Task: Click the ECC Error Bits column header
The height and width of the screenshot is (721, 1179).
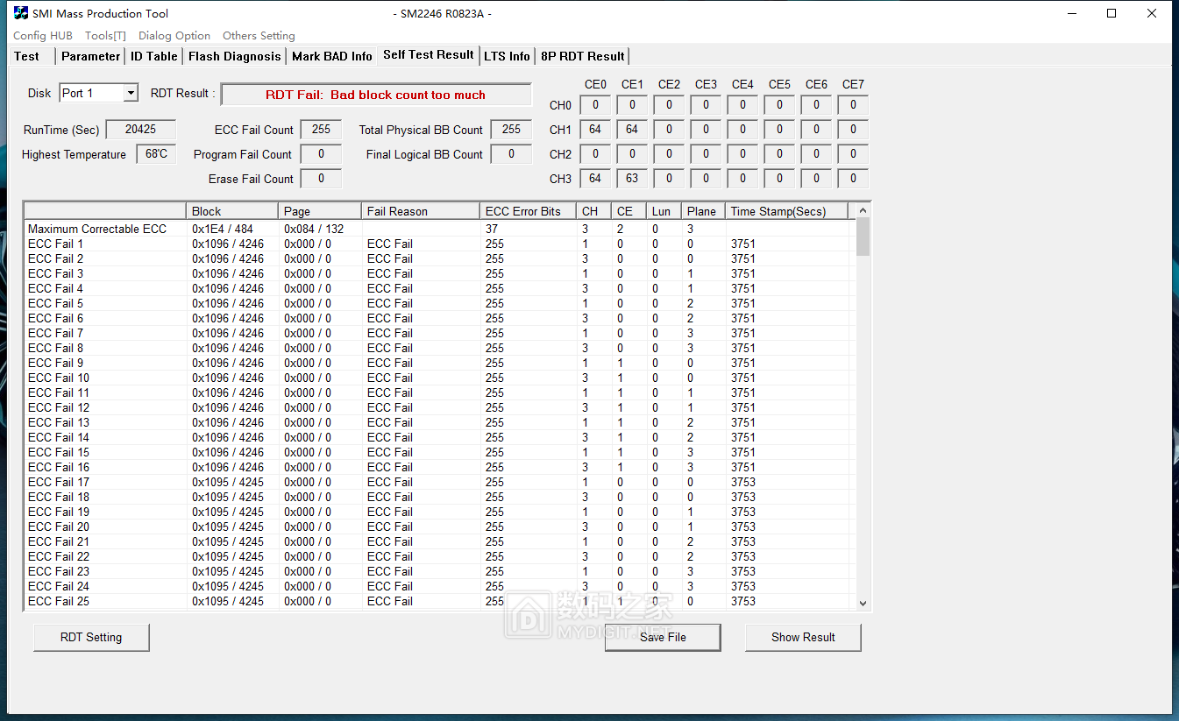Action: (x=528, y=211)
